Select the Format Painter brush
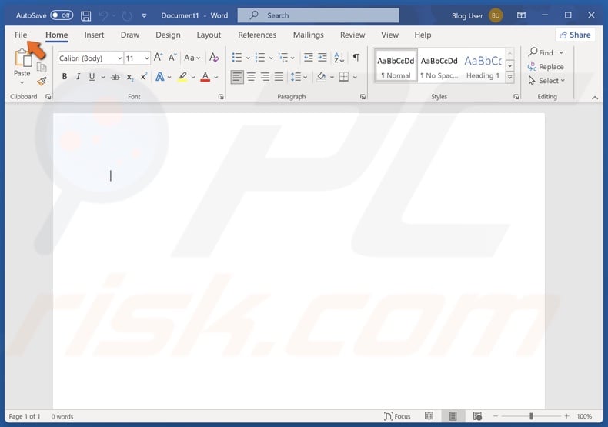608x427 pixels. coord(42,81)
